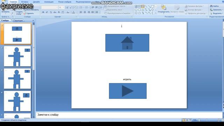Select the triangle shape in gallery
224x126 pixels.
click(143, 10)
